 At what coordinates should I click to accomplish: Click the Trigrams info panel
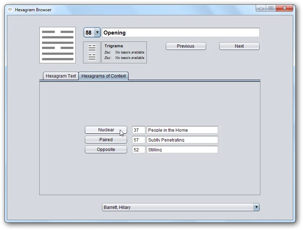coord(124,52)
